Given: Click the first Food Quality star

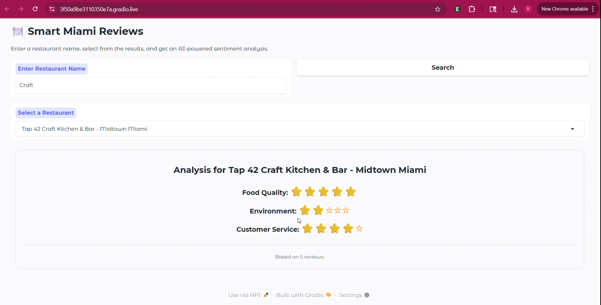Looking at the screenshot, I should coord(297,192).
